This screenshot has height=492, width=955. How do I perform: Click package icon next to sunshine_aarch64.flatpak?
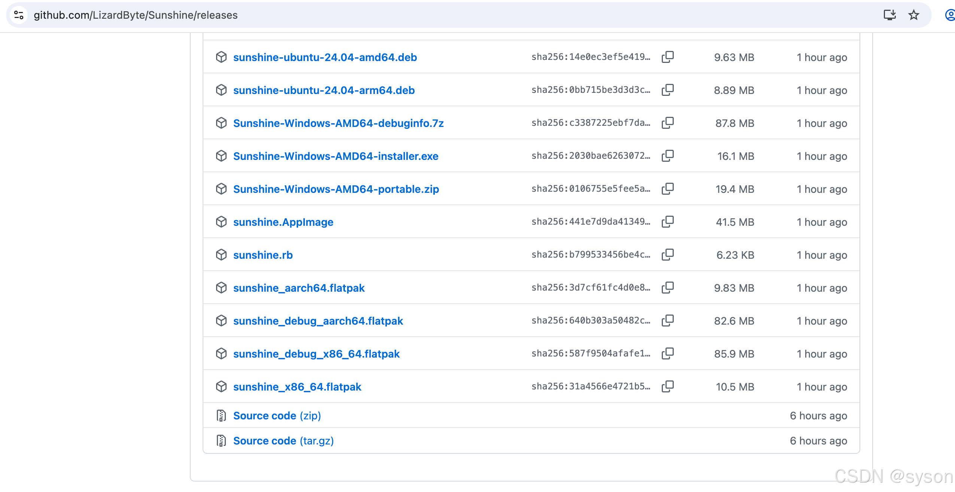click(x=221, y=288)
